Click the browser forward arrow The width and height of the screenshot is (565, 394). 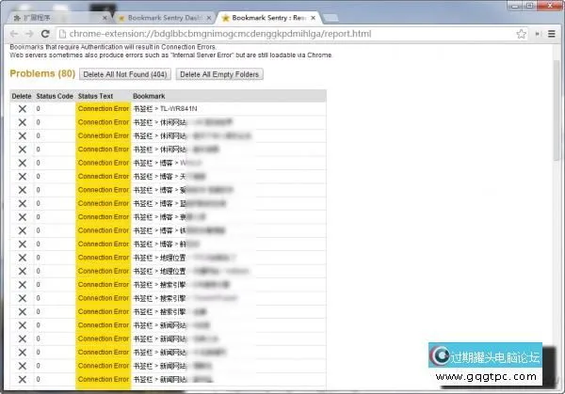27,33
